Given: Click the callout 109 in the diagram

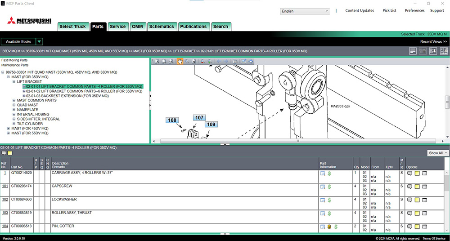Looking at the screenshot, I should 211,124.
